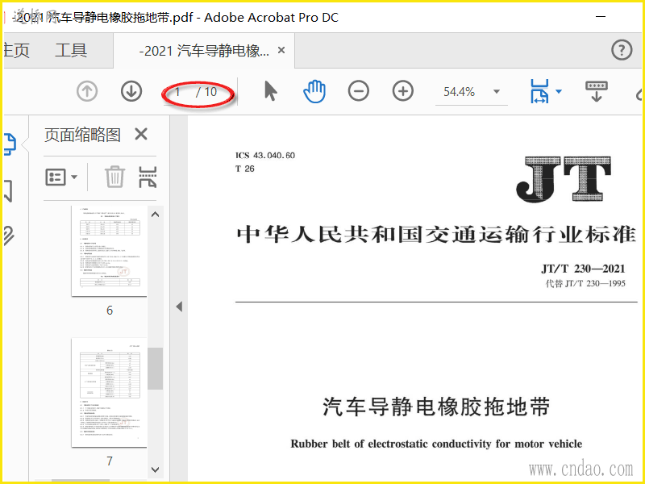
Task: Click the scrolling mode keyboard-arrow icon
Action: coord(597,91)
